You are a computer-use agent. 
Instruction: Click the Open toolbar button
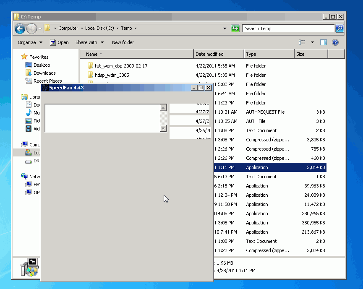coord(60,42)
